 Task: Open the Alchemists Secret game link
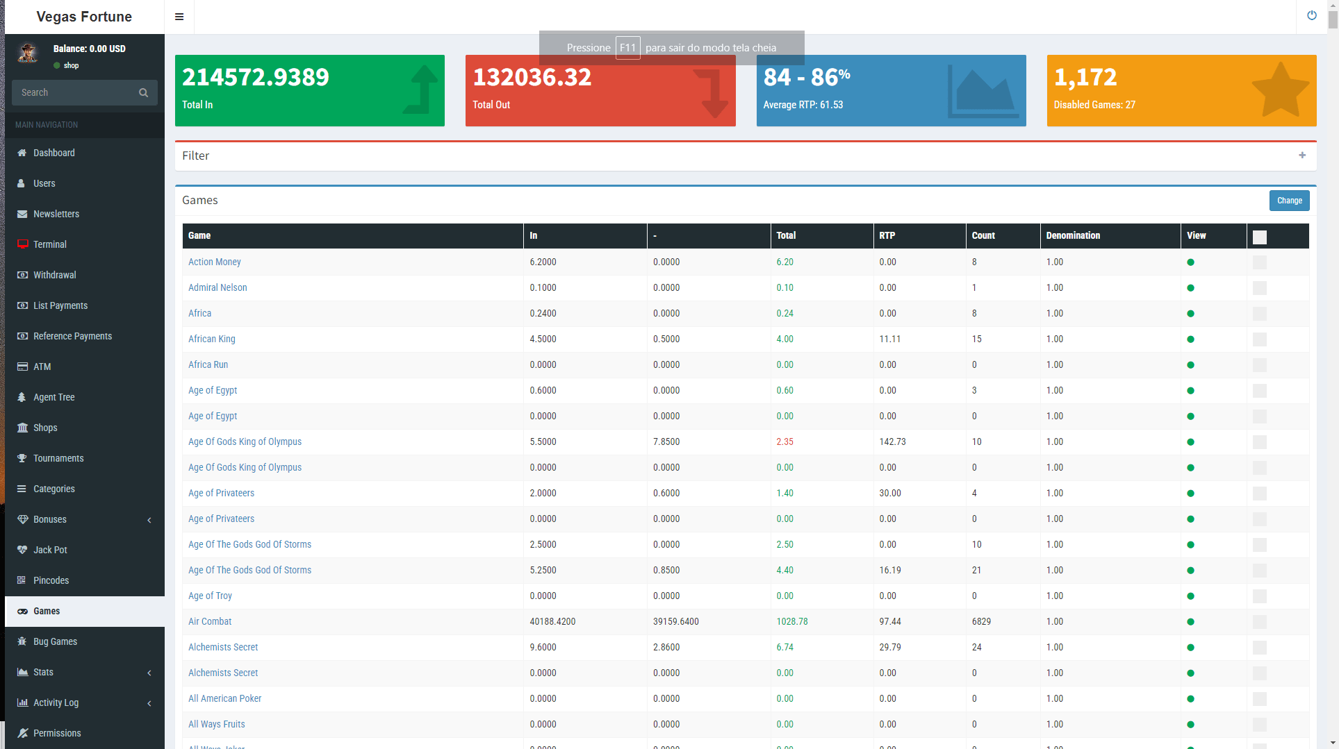pos(223,647)
